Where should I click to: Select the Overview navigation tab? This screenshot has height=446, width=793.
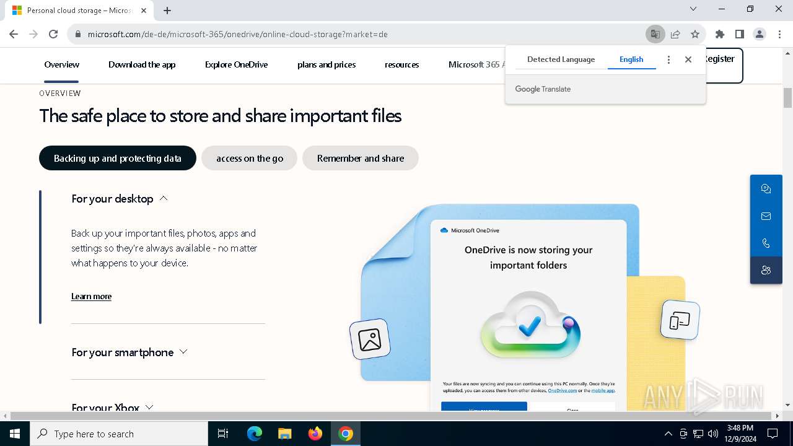tap(62, 64)
